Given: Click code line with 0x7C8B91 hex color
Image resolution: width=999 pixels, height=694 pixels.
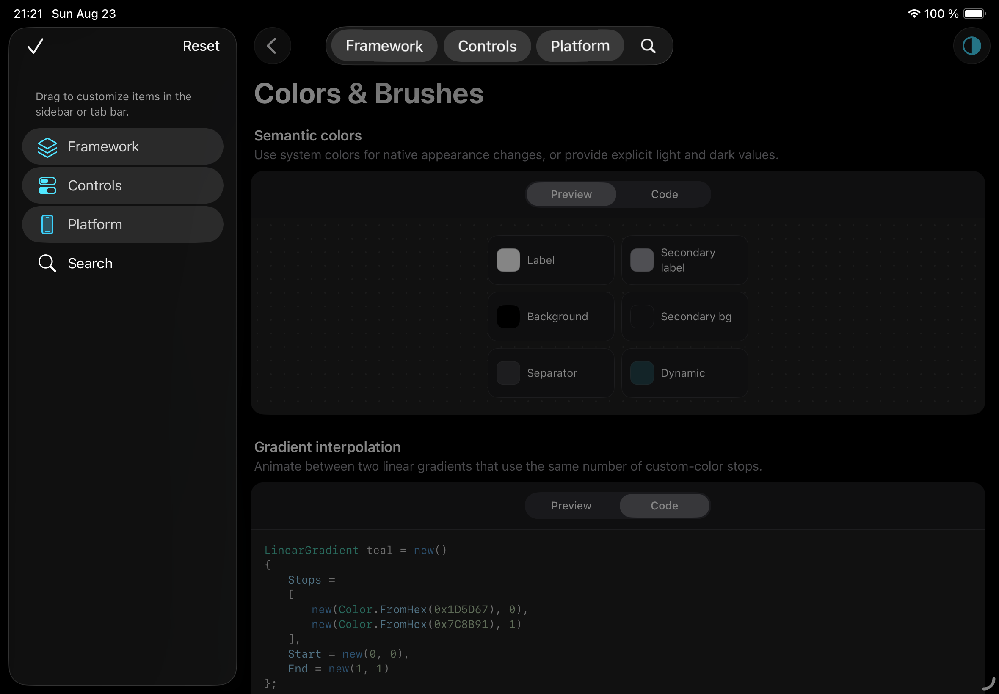Looking at the screenshot, I should point(416,625).
